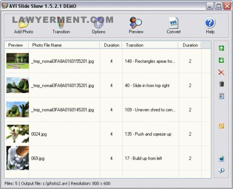This screenshot has height=189, width=233.
Task: Open the Transition toolbar button
Action: click(61, 26)
